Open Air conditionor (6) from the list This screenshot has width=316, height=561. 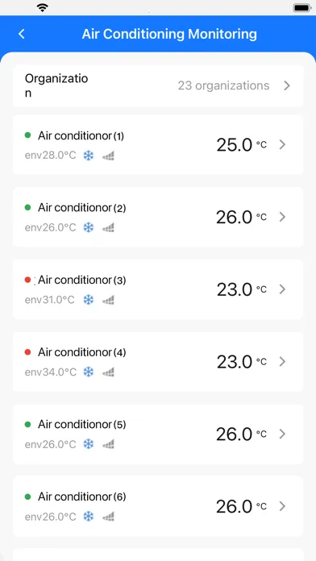point(158,506)
